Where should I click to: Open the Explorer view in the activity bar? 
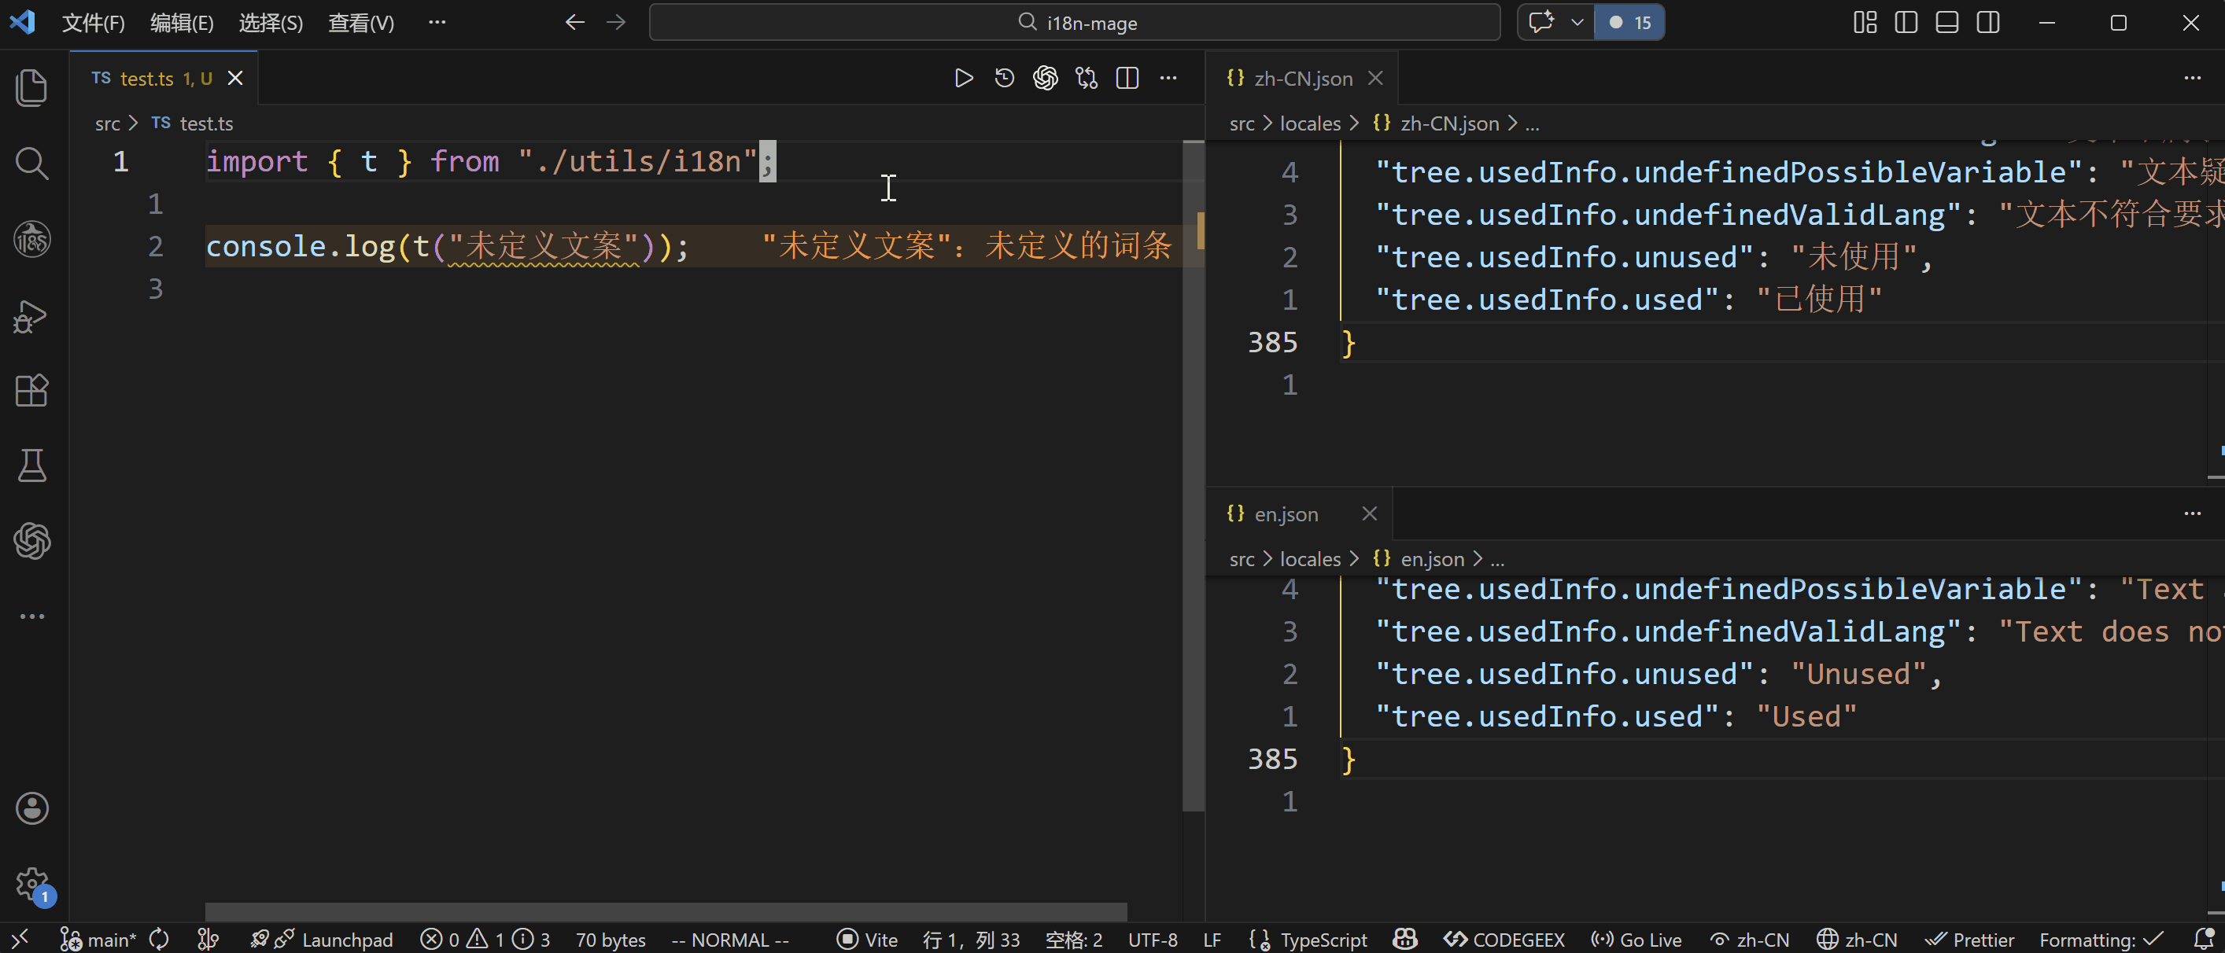(x=32, y=88)
